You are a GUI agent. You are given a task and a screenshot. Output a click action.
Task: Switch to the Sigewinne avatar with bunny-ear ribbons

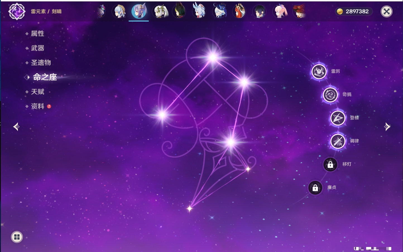[199, 11]
